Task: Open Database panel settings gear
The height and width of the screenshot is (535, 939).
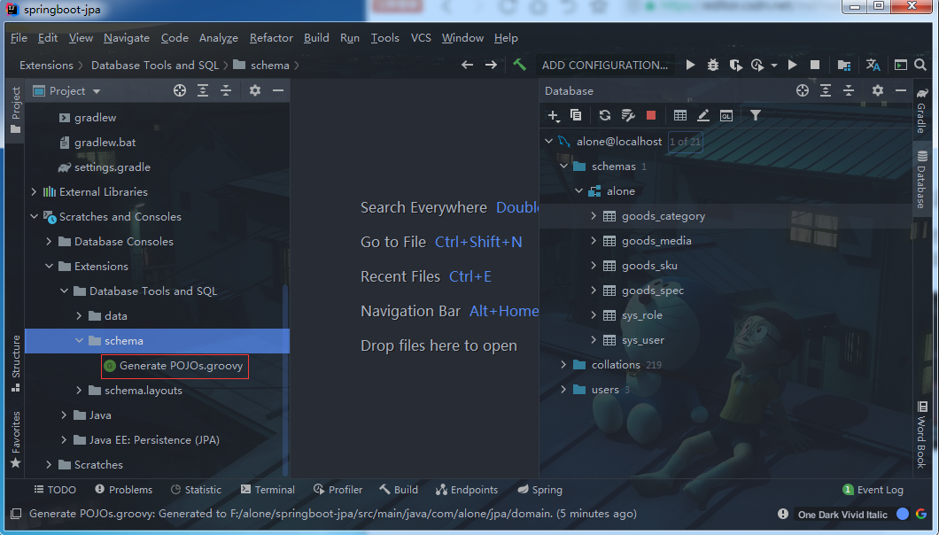Action: pyautogui.click(x=877, y=90)
